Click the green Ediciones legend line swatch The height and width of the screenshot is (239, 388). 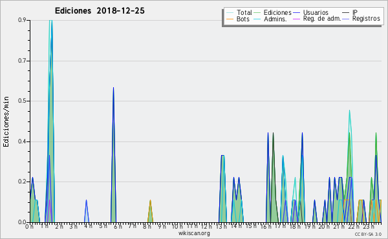[x=257, y=13]
